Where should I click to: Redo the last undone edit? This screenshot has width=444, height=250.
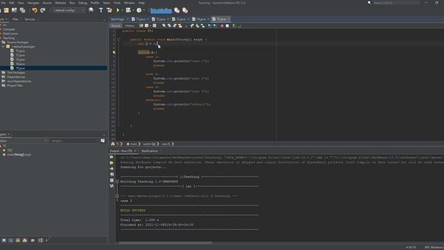coord(43,10)
